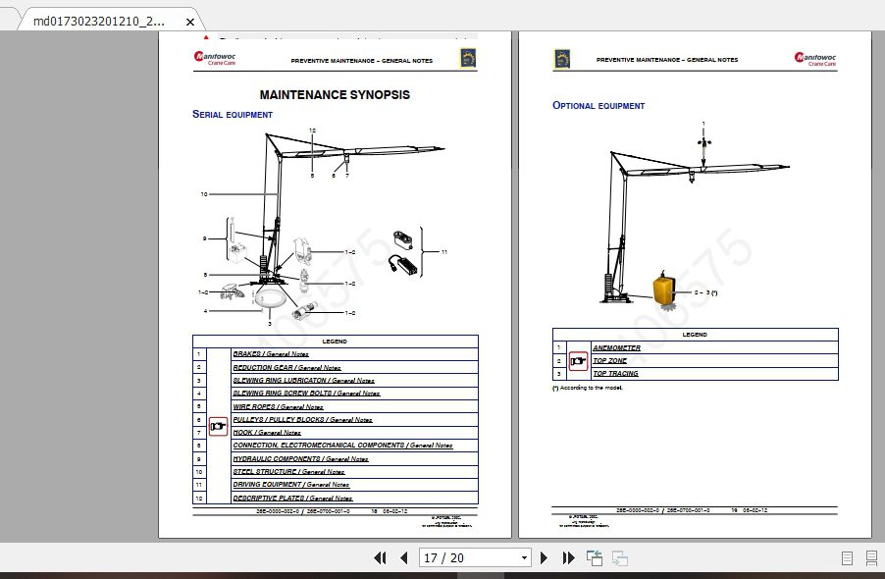Click the page layout icon beside it
The image size is (885, 579).
618,557
